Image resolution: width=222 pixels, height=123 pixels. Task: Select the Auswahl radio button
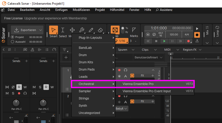12,42
